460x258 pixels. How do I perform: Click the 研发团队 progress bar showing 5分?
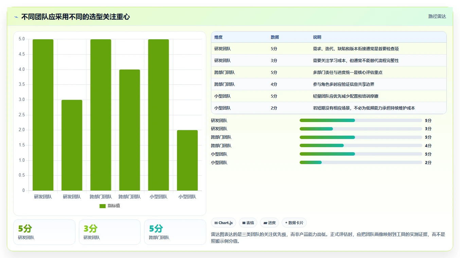pyautogui.click(x=361, y=120)
